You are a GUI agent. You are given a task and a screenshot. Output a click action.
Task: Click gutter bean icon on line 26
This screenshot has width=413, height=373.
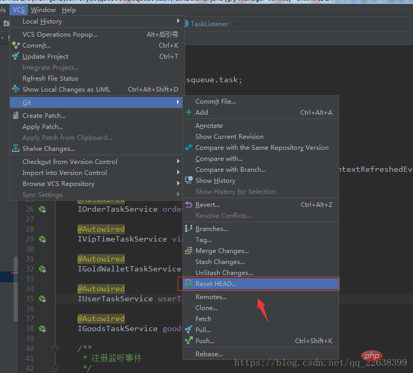(42, 210)
